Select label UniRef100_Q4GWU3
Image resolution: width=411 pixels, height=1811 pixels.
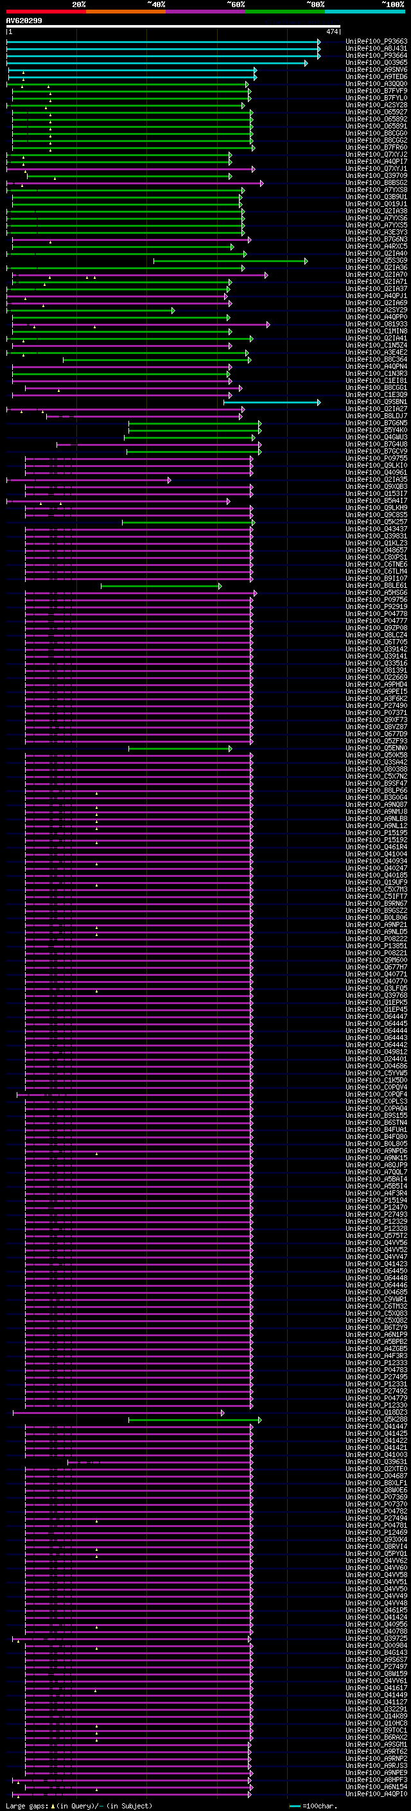[x=376, y=437]
